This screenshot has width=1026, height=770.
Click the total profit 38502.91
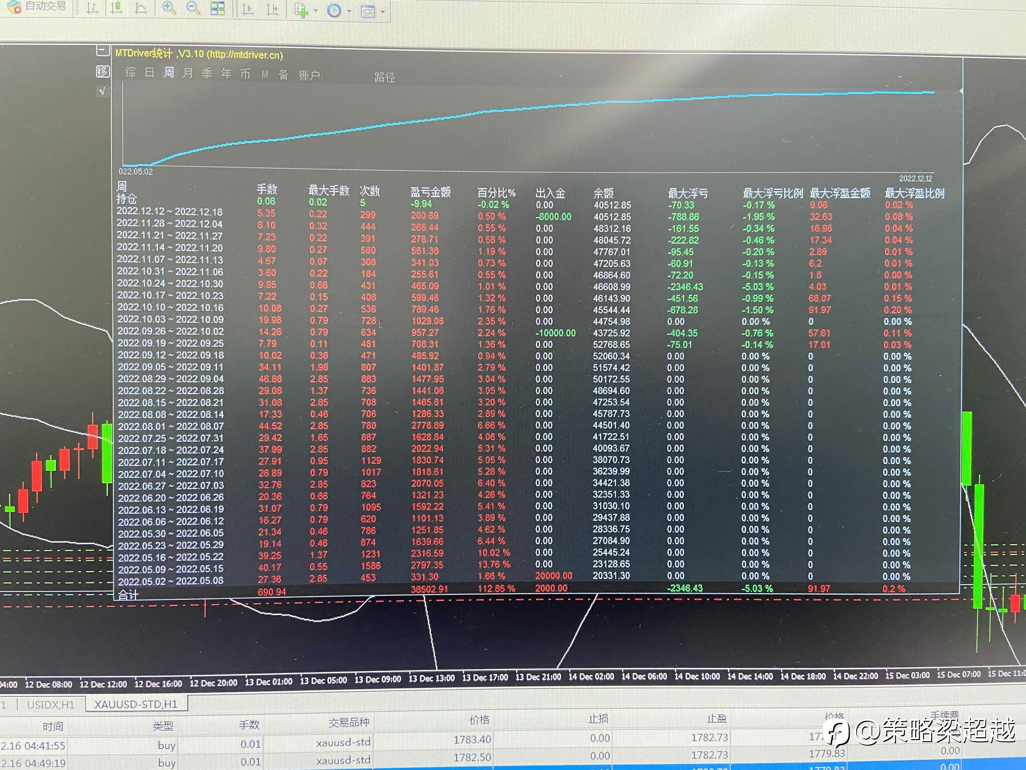pyautogui.click(x=429, y=589)
